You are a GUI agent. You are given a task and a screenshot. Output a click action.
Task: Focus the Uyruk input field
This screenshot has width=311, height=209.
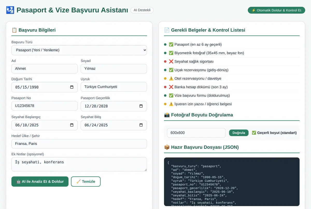[x=114, y=87]
